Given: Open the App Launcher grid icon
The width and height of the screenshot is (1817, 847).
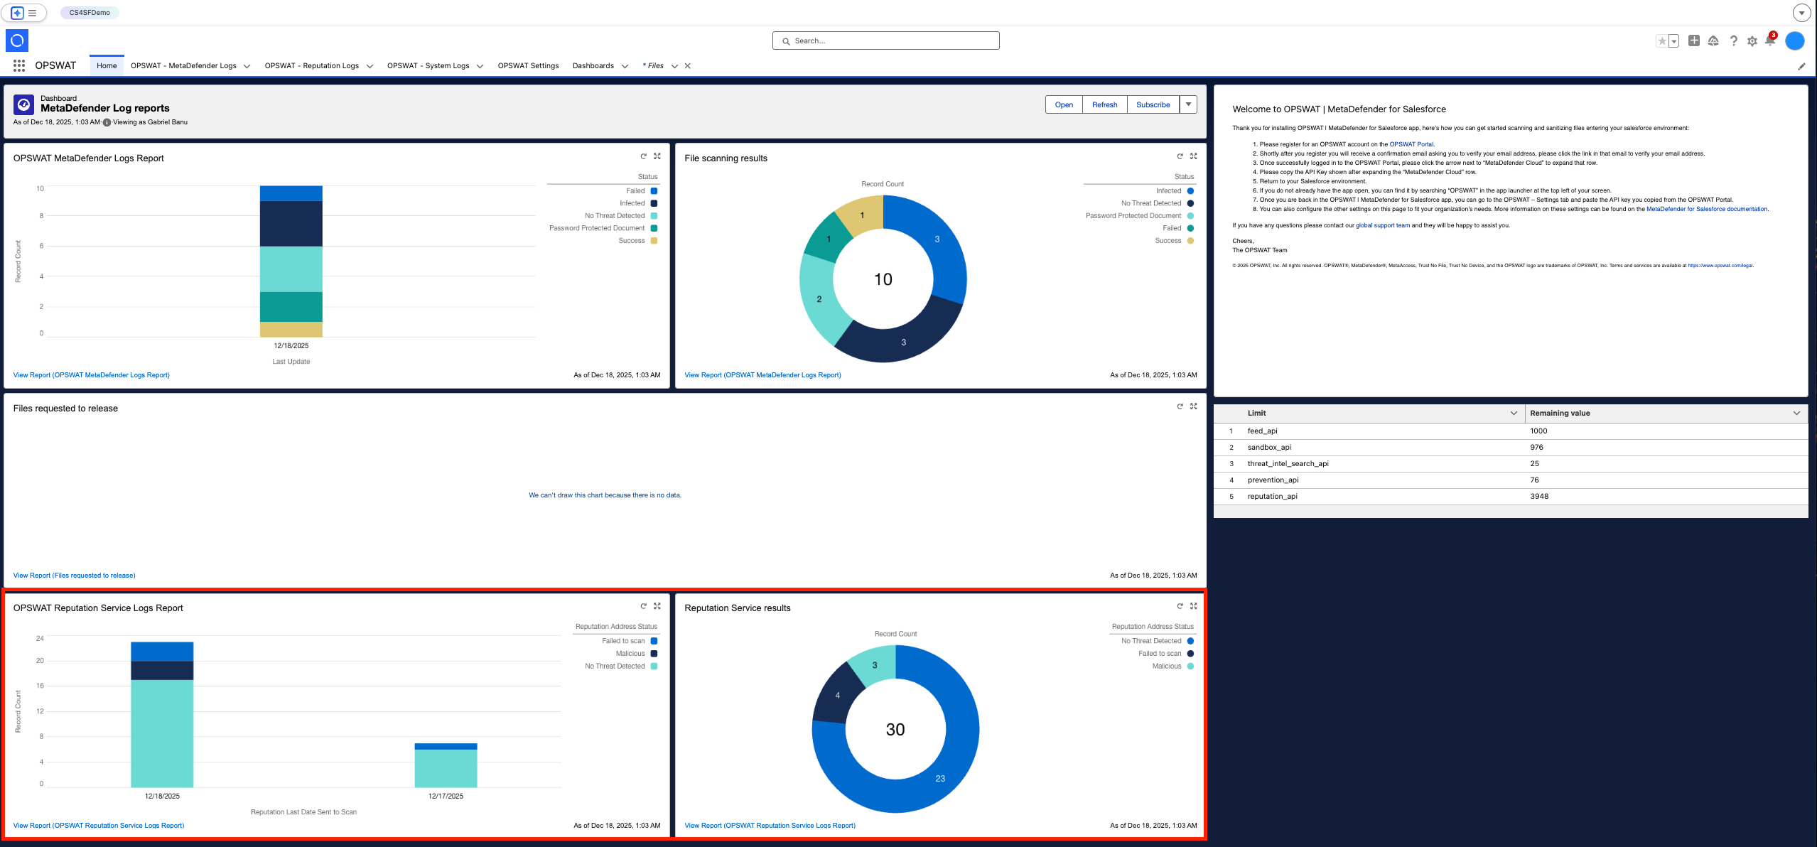Looking at the screenshot, I should click(x=19, y=65).
